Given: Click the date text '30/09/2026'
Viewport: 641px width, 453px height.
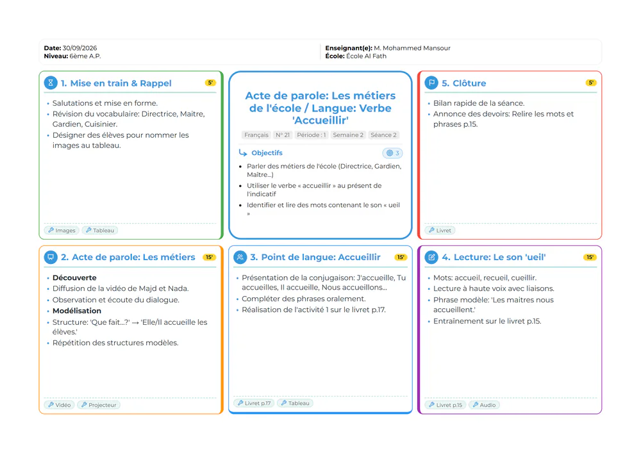Looking at the screenshot, I should (x=79, y=48).
